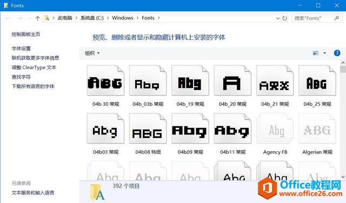Select the 04b11 常规 font icon
The height and width of the screenshot is (203, 346).
[x=232, y=128]
